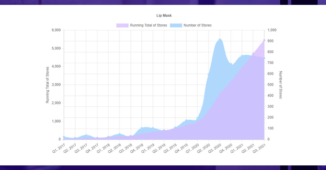Click the 100 right axis value
Viewport: 326px width, 170px height.
pos(271,128)
